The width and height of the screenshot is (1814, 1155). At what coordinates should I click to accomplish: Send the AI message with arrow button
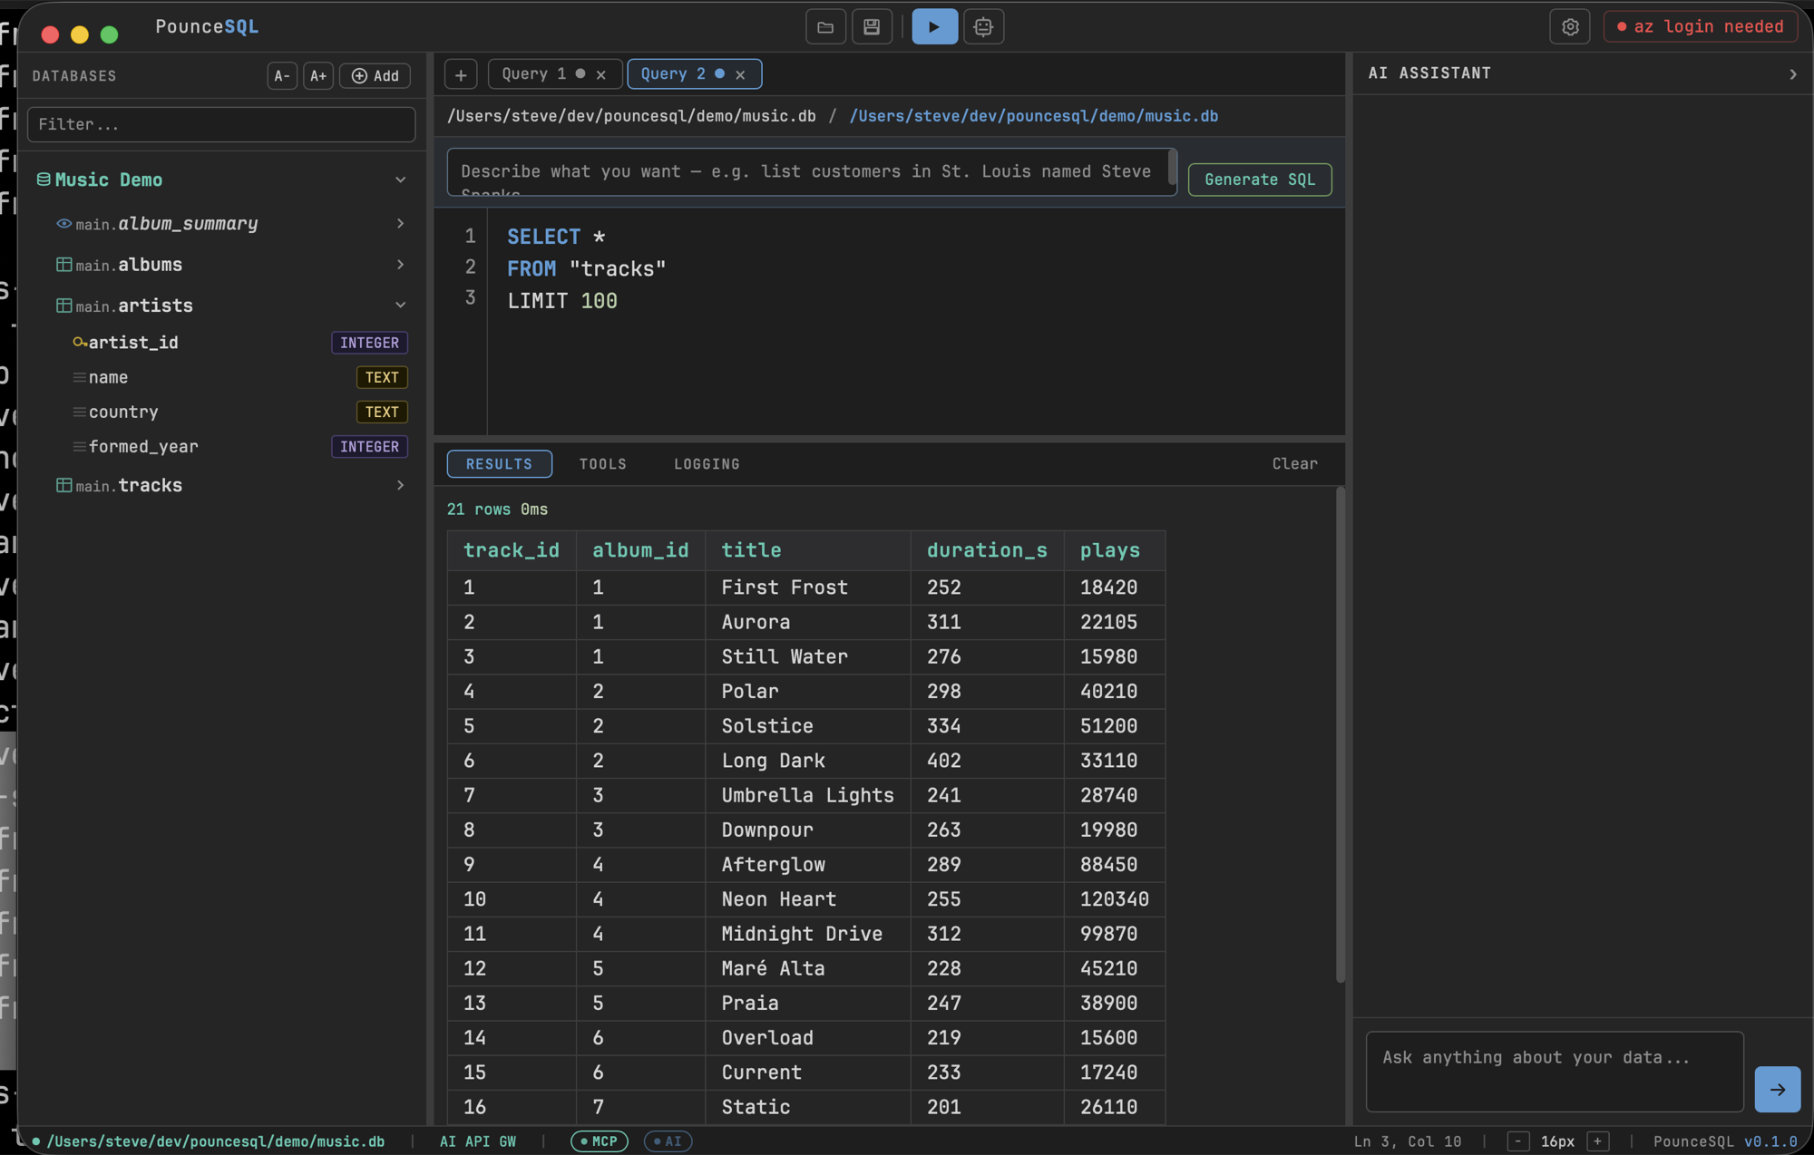[x=1777, y=1090]
